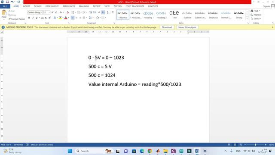Click the word count in status bar
Viewport: 275px width, 155px height.
click(18, 145)
